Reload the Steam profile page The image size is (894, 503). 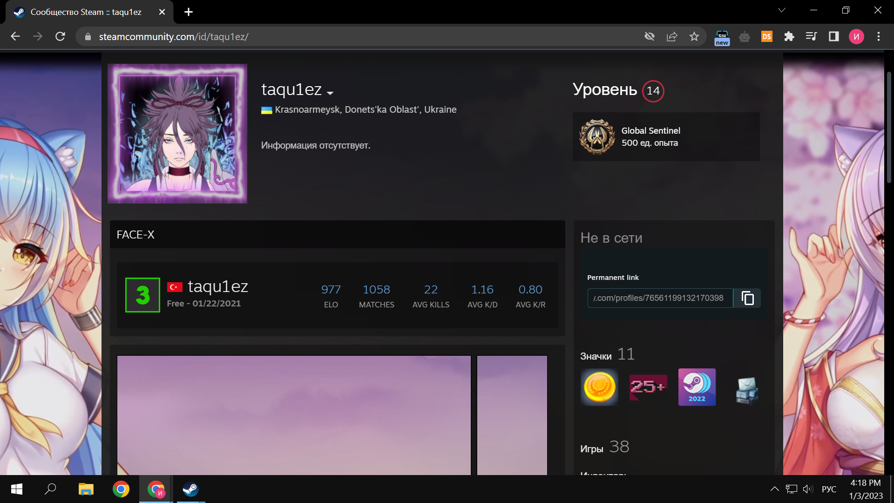click(x=60, y=36)
